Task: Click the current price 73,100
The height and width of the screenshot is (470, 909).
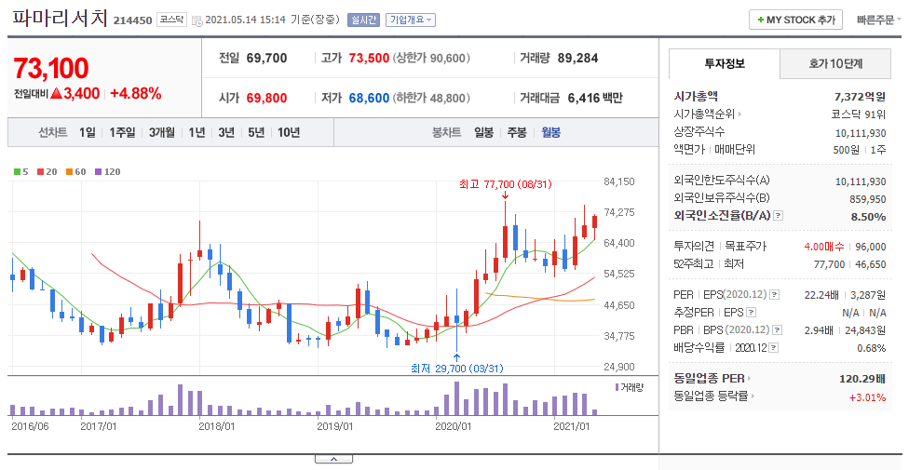Action: pos(51,68)
